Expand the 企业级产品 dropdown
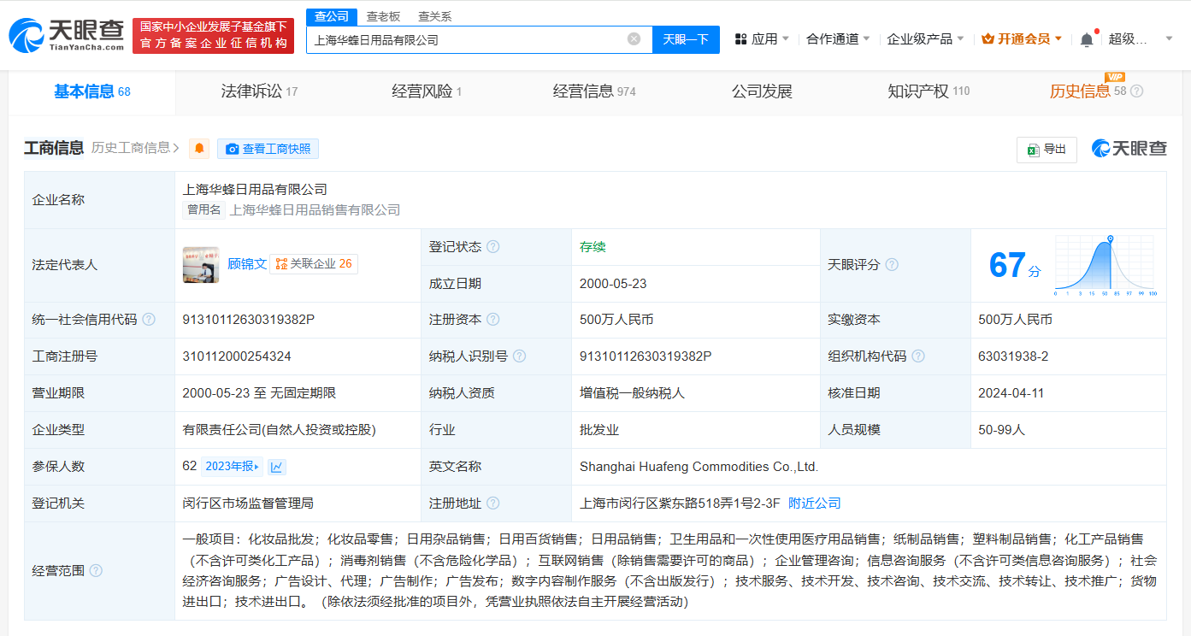The height and width of the screenshot is (636, 1191). pyautogui.click(x=925, y=39)
